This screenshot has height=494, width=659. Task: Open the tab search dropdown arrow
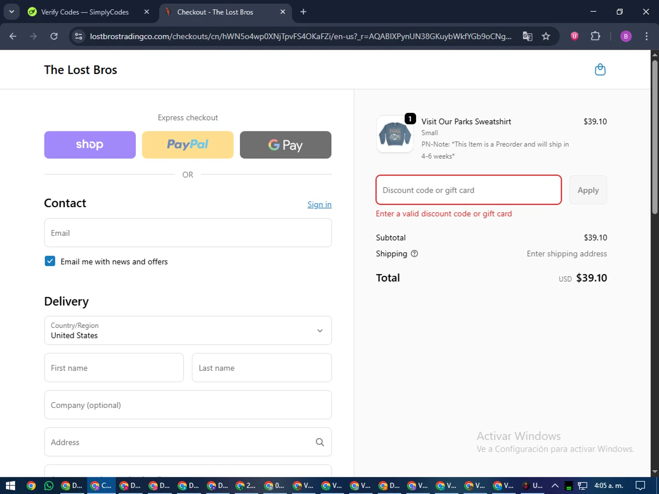point(11,12)
